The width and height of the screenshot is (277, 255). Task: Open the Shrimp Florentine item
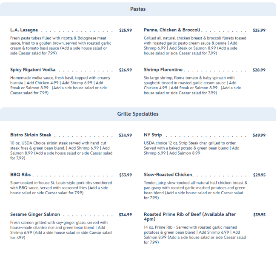pos(163,70)
